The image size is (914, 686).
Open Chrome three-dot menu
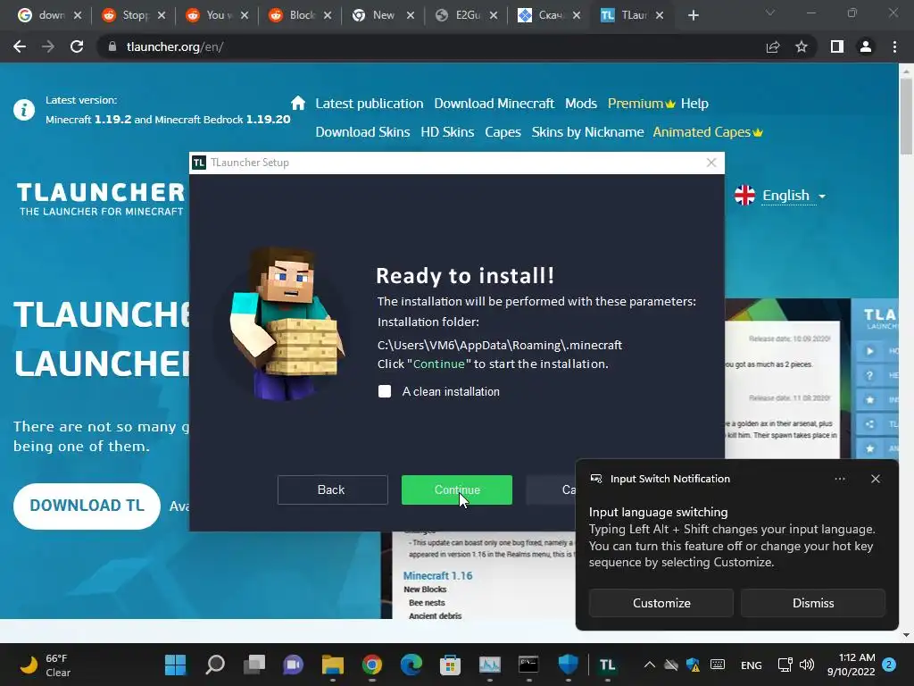click(894, 46)
